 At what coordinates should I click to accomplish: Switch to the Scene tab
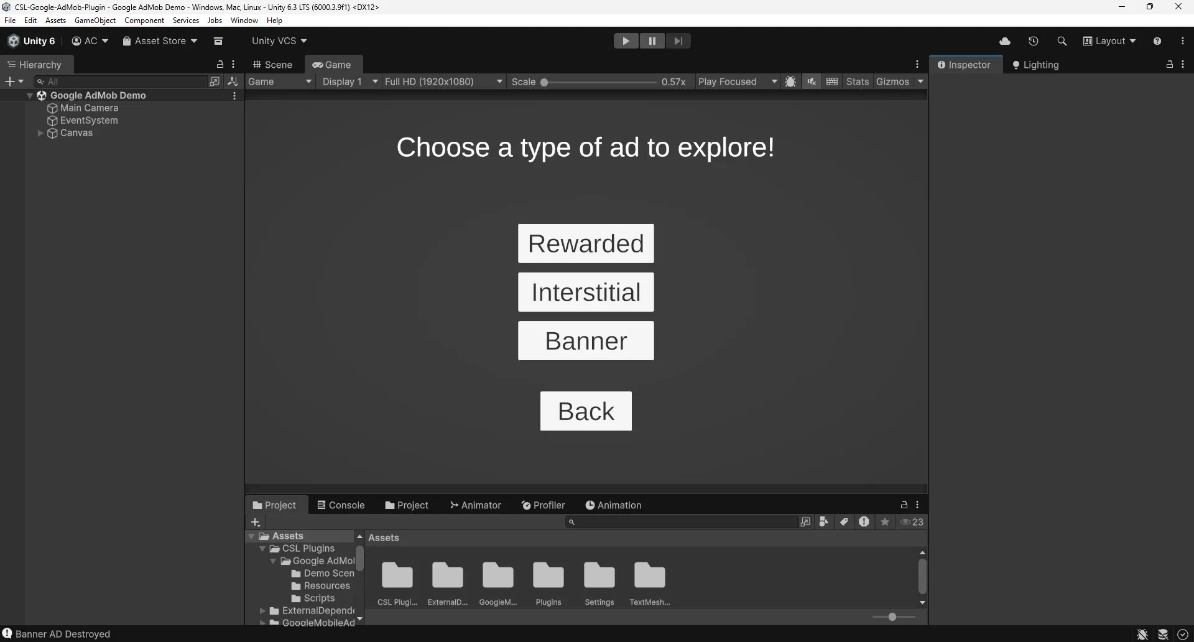(x=273, y=65)
